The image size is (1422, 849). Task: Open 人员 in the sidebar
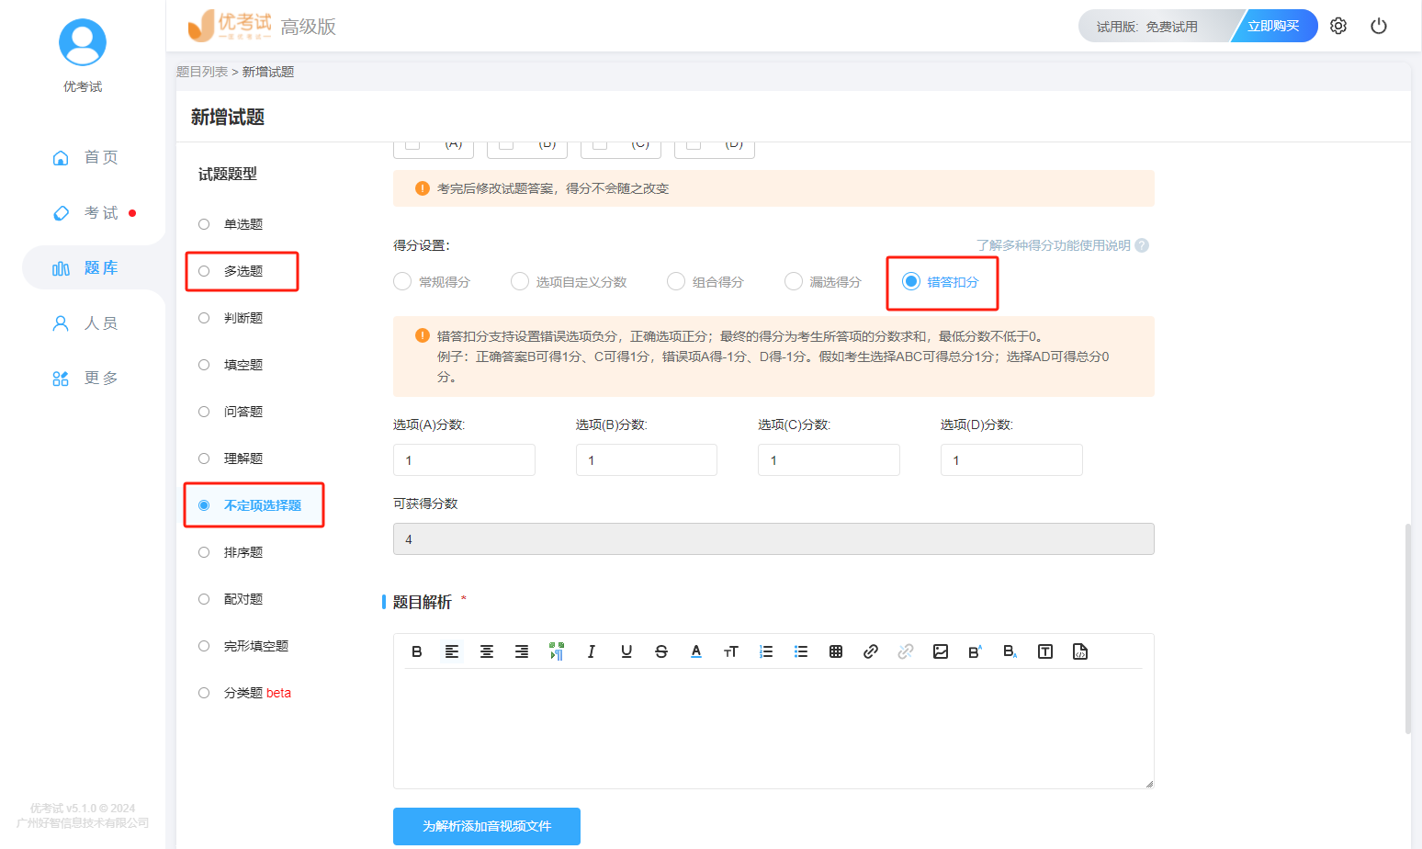[85, 323]
